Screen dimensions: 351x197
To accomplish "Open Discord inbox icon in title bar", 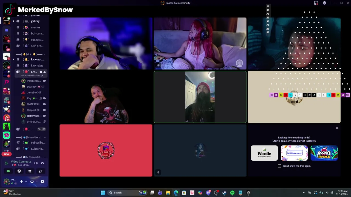I will pyautogui.click(x=316, y=3).
